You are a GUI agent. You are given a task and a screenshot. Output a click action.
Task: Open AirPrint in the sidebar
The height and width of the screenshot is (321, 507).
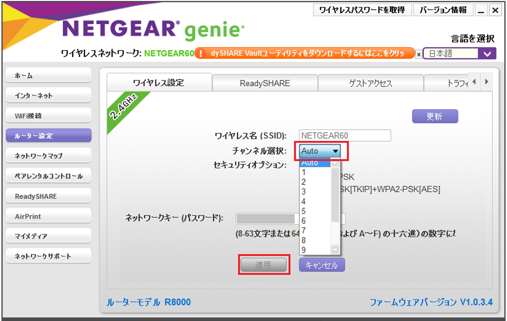(48, 216)
